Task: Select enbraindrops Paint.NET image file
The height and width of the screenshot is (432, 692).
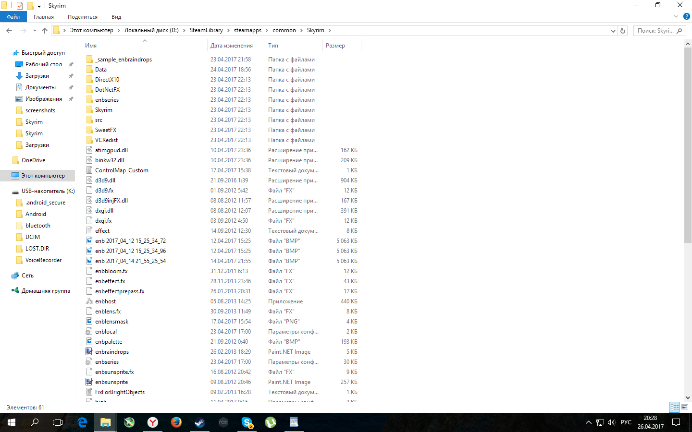Action: point(112,352)
